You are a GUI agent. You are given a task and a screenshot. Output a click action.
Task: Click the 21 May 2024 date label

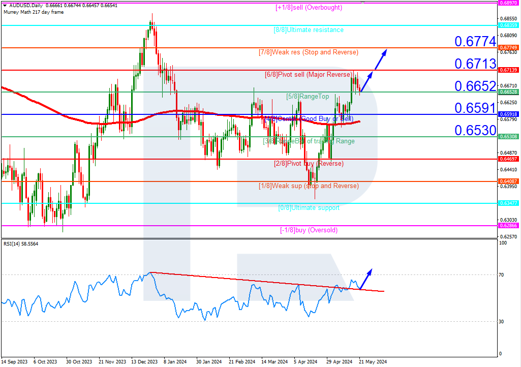point(373,362)
